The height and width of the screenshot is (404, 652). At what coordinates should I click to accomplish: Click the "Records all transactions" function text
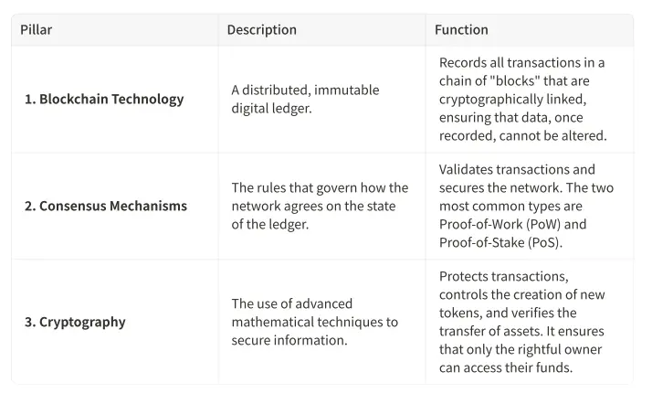(x=521, y=63)
